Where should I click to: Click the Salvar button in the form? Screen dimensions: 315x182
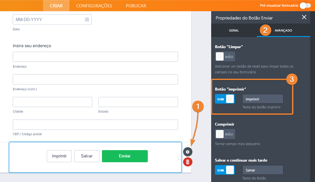pyautogui.click(x=87, y=156)
